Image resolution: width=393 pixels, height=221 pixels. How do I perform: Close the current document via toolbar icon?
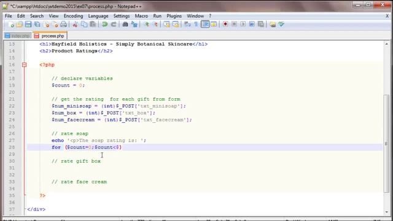click(47, 25)
